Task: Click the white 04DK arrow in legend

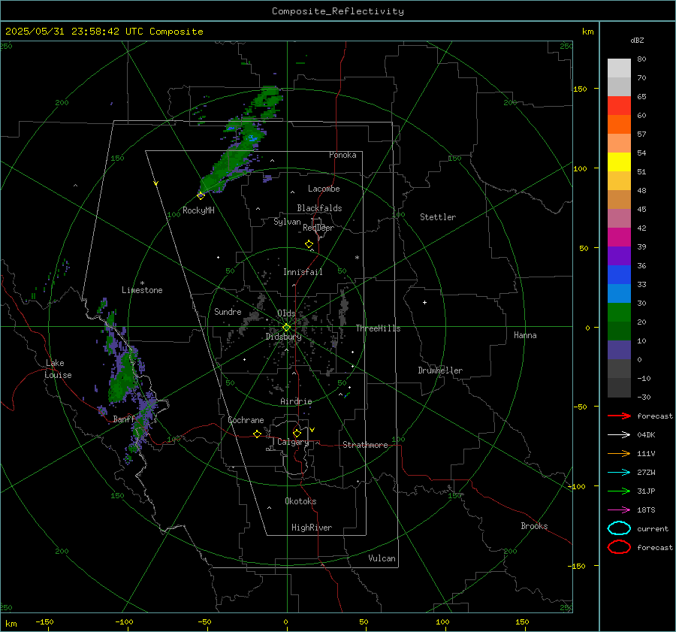Action: (620, 434)
